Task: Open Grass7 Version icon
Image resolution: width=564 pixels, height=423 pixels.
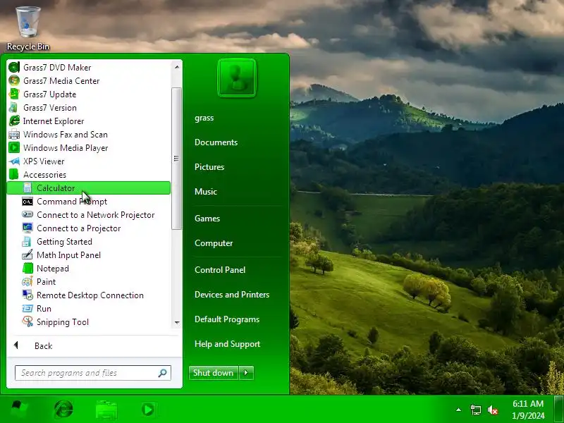Action: point(13,108)
